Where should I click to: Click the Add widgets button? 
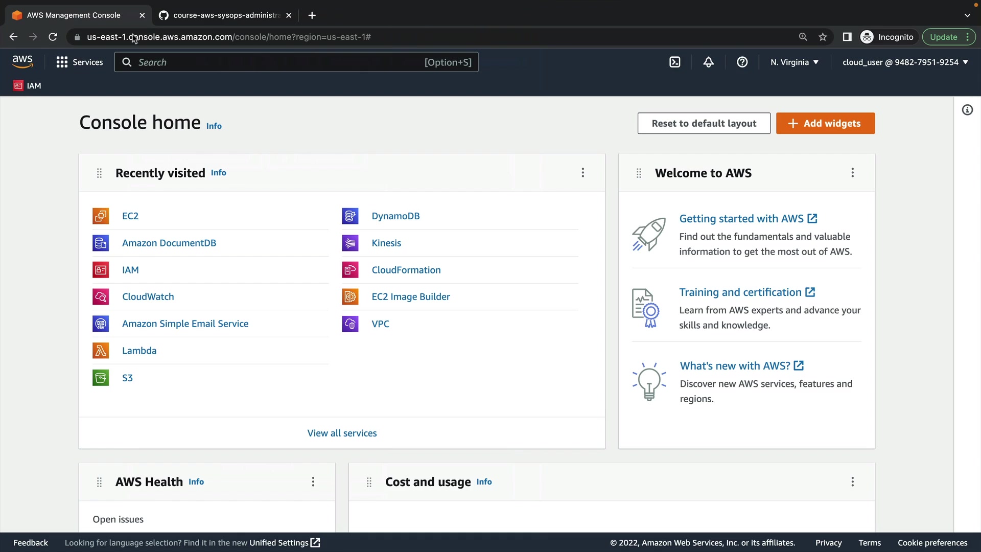click(x=825, y=123)
